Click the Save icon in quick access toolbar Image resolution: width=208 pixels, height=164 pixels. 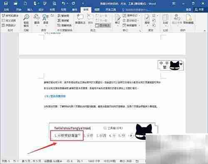click(x=6, y=3)
